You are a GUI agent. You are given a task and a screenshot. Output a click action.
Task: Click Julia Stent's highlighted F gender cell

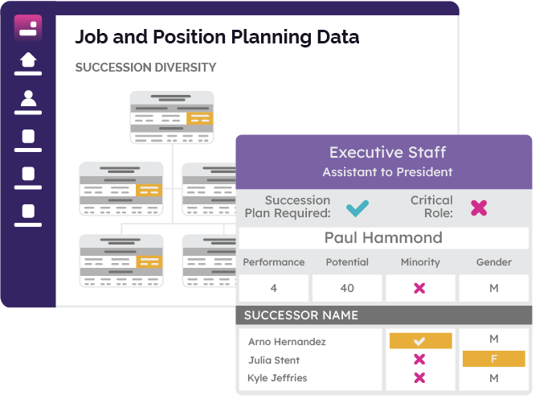tap(494, 359)
